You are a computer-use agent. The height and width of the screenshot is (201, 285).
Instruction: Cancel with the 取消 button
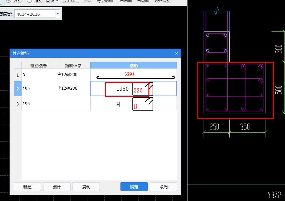(x=164, y=187)
